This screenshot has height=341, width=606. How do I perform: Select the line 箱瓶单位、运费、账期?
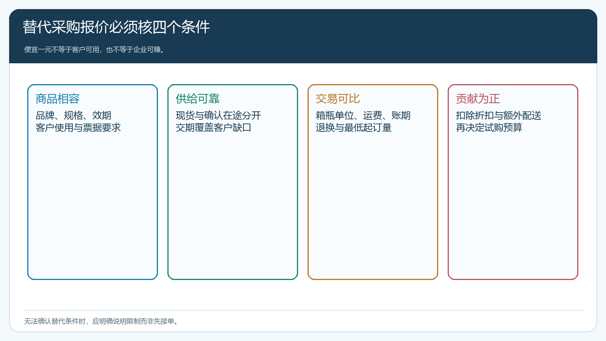coord(363,115)
